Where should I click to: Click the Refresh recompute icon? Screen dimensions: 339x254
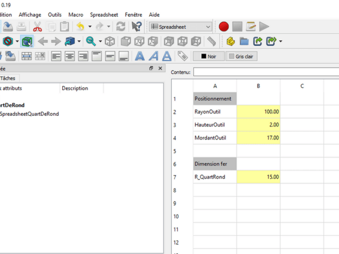(x=120, y=27)
